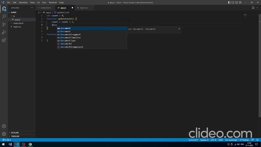The height and width of the screenshot is (147, 261).
Task: Toggle Primary Side Bar layout icon
Action: 229,2
